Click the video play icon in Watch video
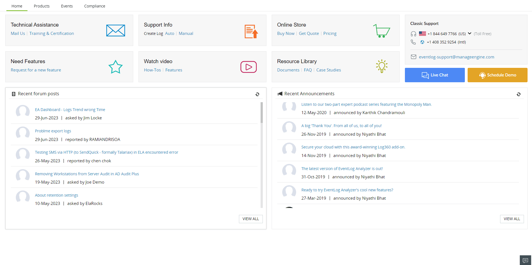The height and width of the screenshot is (265, 532). pyautogui.click(x=248, y=67)
